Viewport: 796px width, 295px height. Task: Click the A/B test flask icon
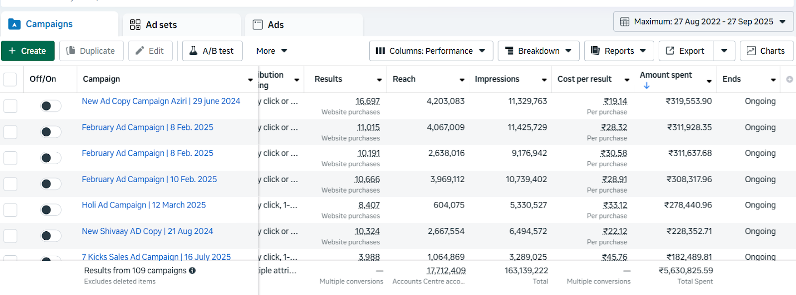tap(194, 51)
